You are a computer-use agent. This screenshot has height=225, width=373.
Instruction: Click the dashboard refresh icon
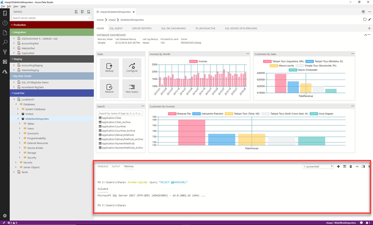pos(365,20)
